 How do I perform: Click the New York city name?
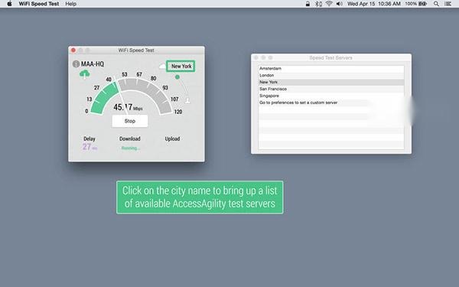(181, 66)
